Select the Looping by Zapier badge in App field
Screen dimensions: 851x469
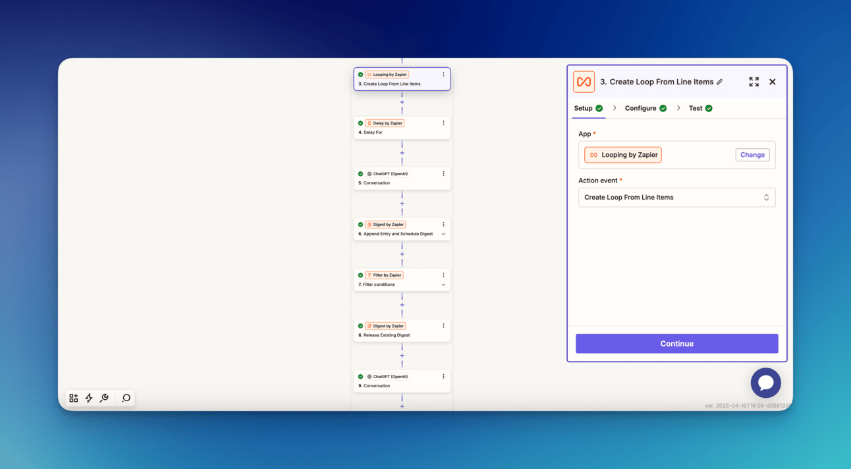pos(623,155)
